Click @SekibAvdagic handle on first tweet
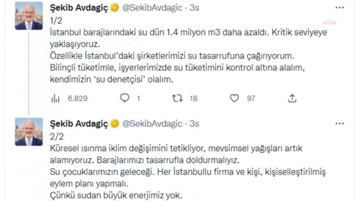This screenshot has width=357, height=201. tap(152, 8)
